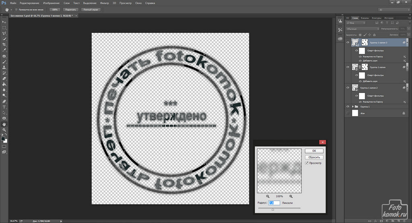Click the foreground color swatch

[x=3, y=139]
